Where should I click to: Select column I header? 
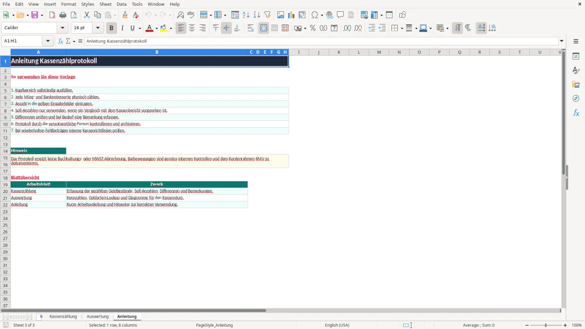(x=299, y=52)
